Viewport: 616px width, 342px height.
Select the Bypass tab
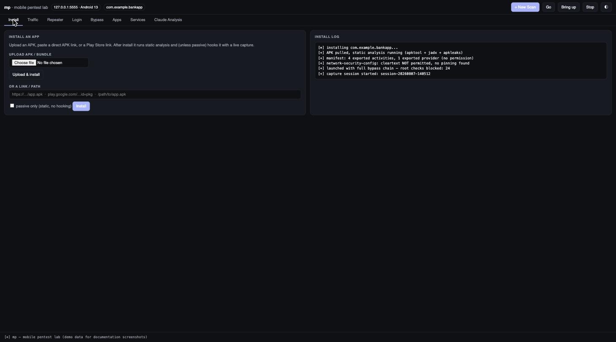[97, 20]
